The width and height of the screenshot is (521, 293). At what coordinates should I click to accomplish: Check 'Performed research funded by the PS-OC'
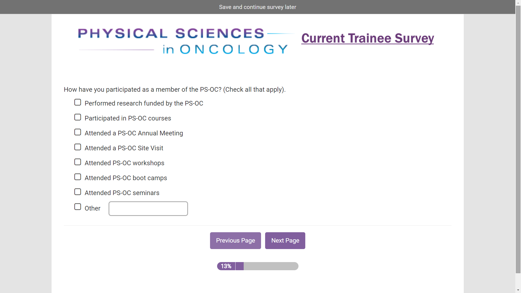tap(78, 102)
